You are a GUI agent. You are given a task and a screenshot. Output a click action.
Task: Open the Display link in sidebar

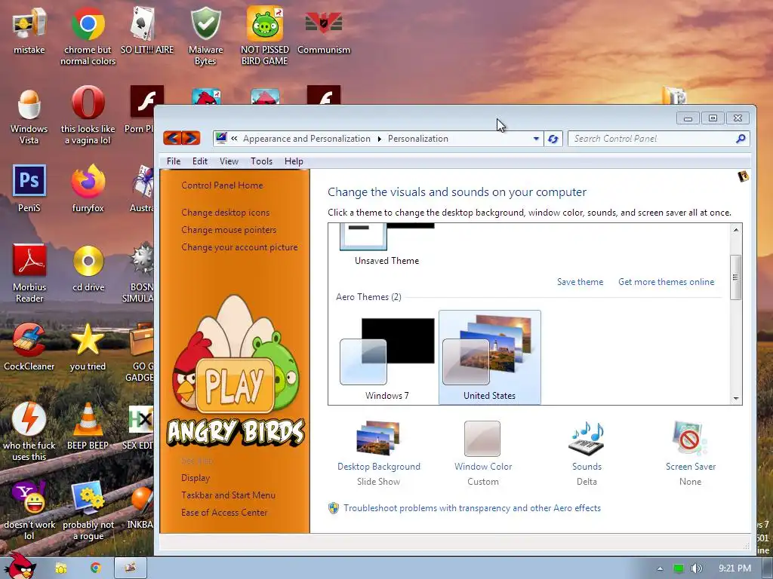(x=196, y=478)
